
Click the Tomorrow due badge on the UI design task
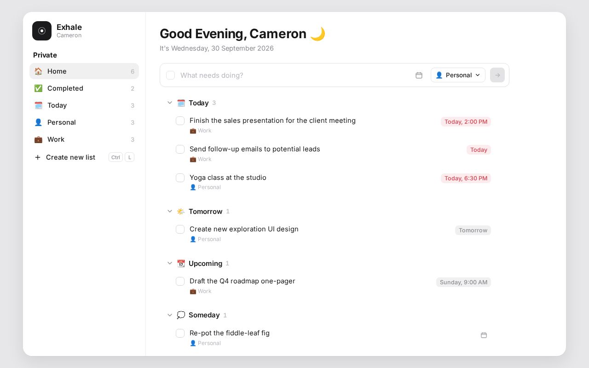coord(473,230)
